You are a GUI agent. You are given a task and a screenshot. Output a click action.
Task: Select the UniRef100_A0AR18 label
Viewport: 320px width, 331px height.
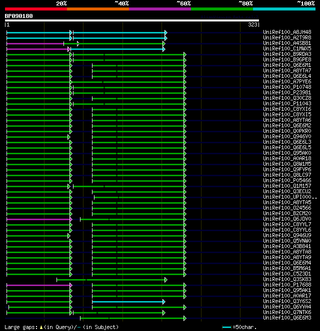(287, 158)
